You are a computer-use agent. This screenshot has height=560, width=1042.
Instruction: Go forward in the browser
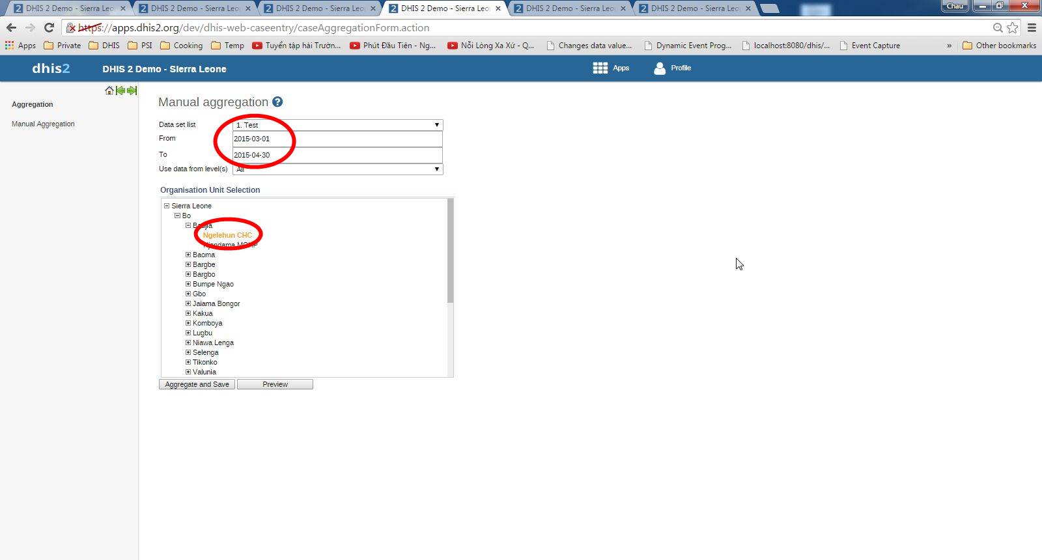point(30,27)
